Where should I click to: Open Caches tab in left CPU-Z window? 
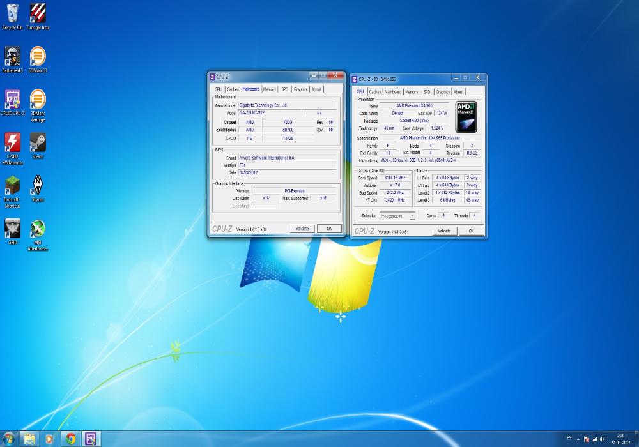(233, 89)
